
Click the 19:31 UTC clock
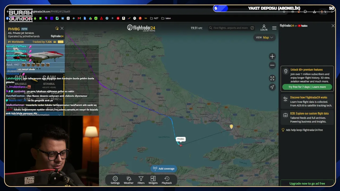[197, 28]
